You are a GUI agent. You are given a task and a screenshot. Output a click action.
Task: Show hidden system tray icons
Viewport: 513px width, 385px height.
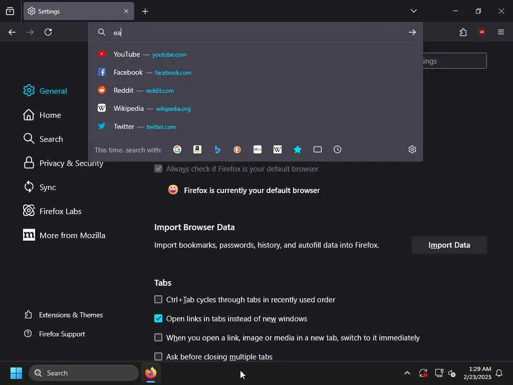[x=407, y=373]
